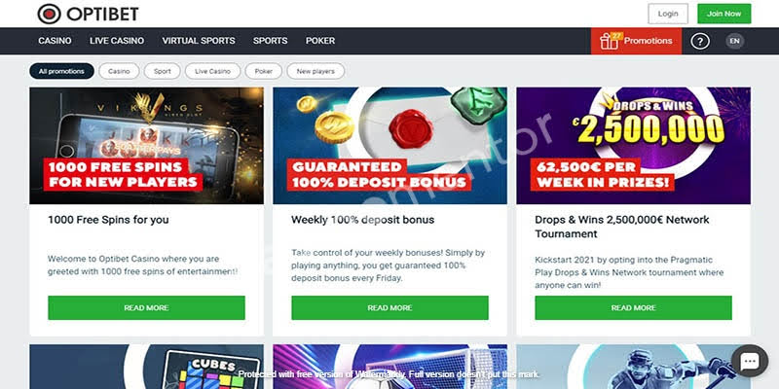Click the Optibet logo icon
Screen dimensions: 779x389
click(x=49, y=14)
